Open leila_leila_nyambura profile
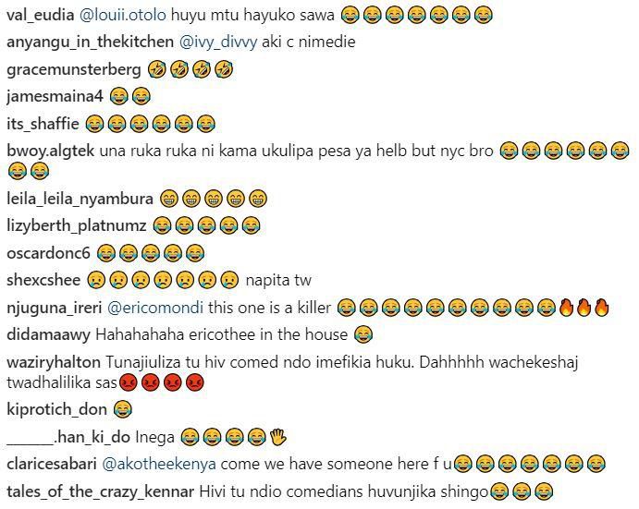This screenshot has height=509, width=639. 80,200
